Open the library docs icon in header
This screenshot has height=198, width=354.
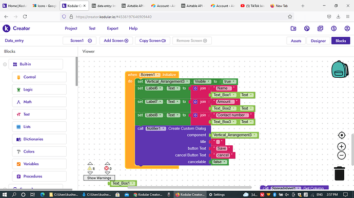320,28
